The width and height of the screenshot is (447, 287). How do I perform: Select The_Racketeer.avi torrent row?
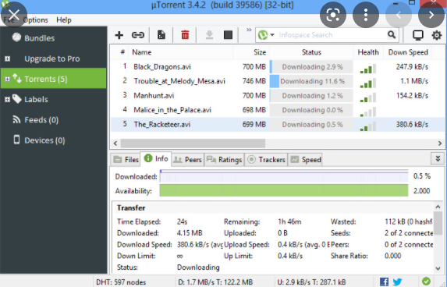tap(278, 125)
